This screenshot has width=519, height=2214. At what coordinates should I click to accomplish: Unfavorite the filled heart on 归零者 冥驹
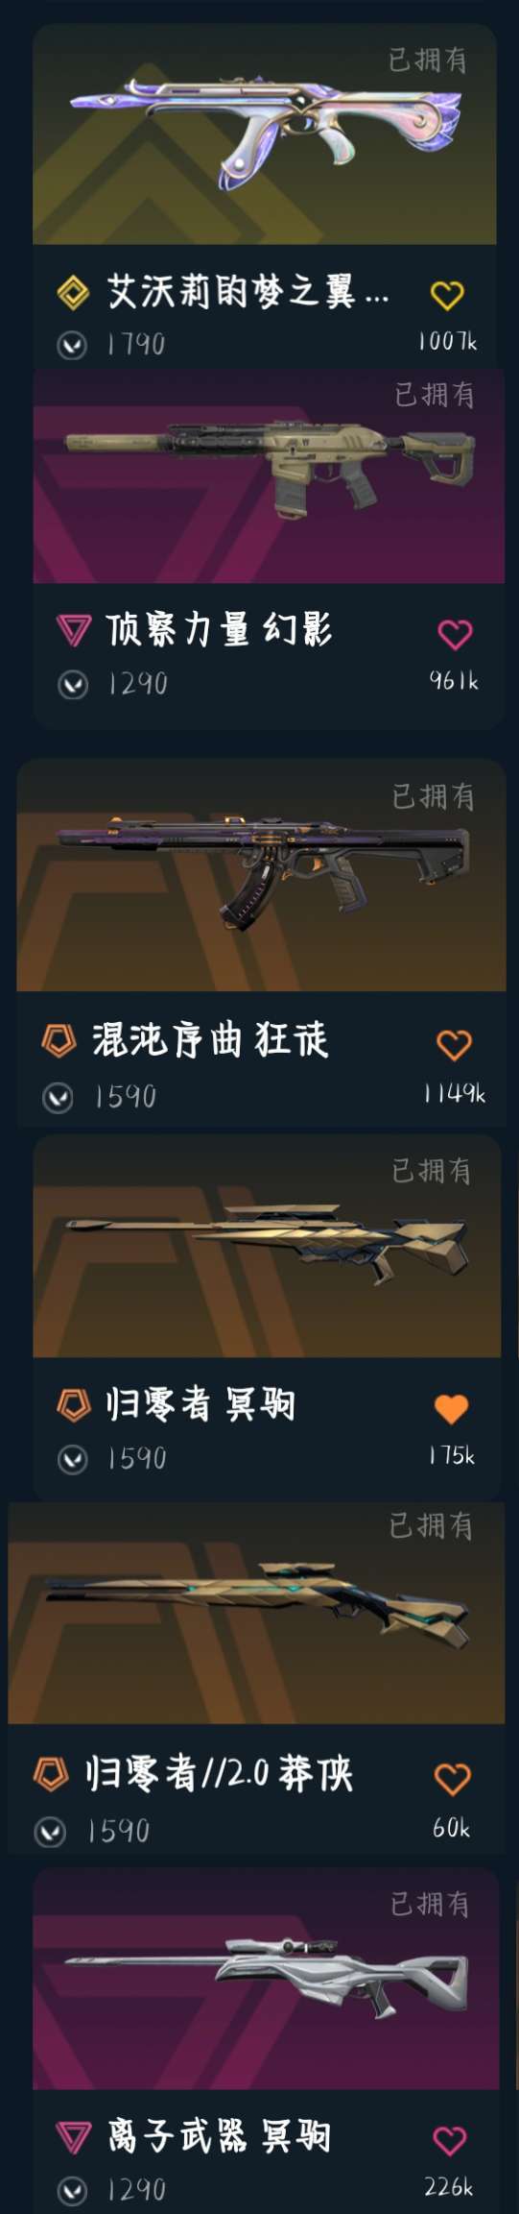(x=451, y=1409)
